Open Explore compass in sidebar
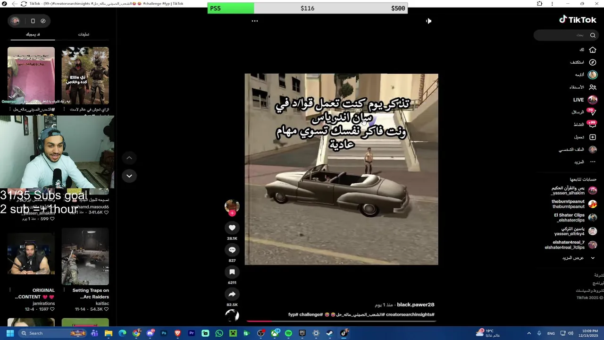The width and height of the screenshot is (604, 340). [x=593, y=62]
